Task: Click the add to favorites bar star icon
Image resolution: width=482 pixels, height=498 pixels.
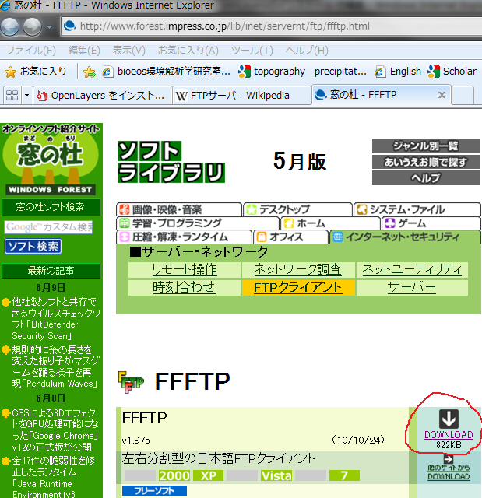Action: [x=90, y=72]
